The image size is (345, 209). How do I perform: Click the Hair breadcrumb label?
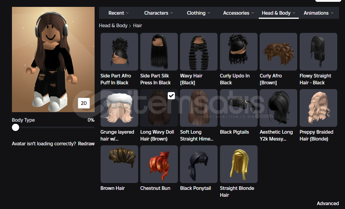[x=138, y=26]
